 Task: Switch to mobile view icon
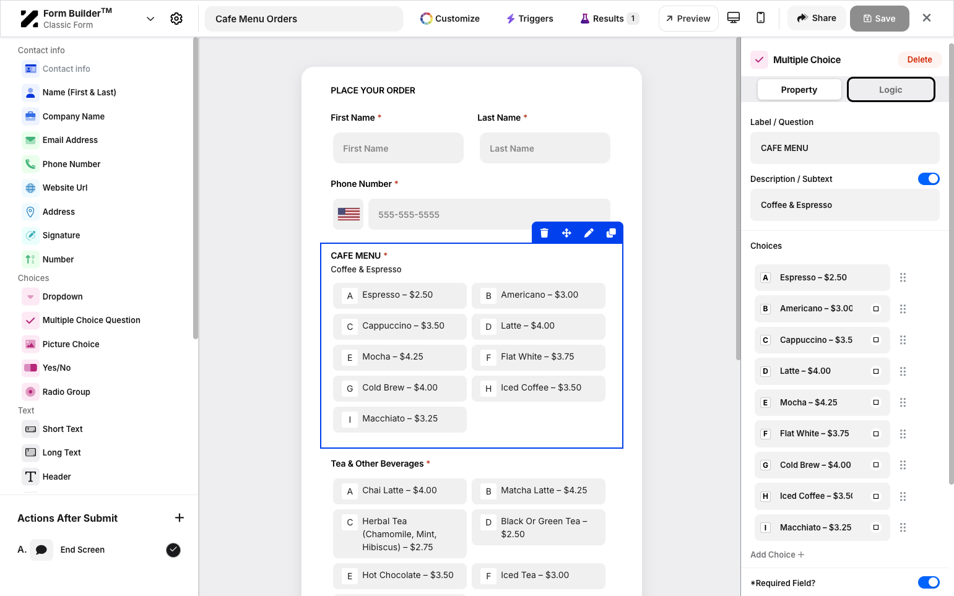pos(761,18)
